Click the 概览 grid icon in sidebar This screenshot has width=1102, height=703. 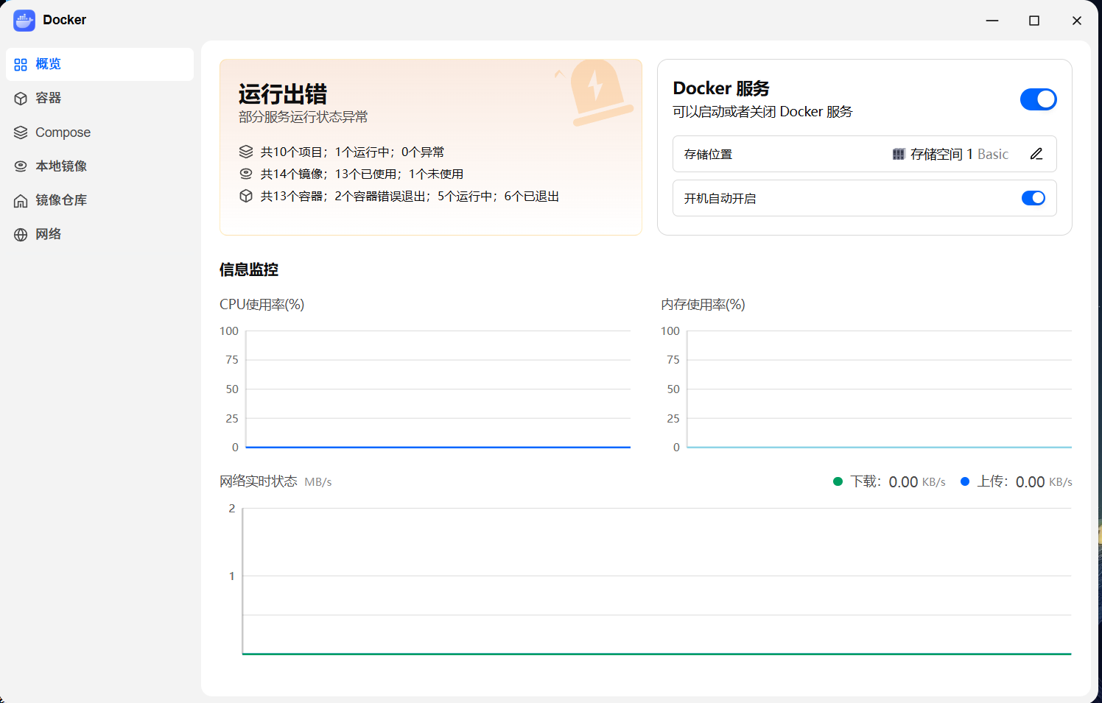tap(21, 65)
